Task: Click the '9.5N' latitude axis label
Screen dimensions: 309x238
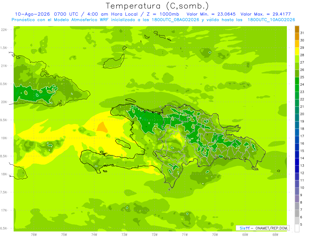Action: pos(4,120)
